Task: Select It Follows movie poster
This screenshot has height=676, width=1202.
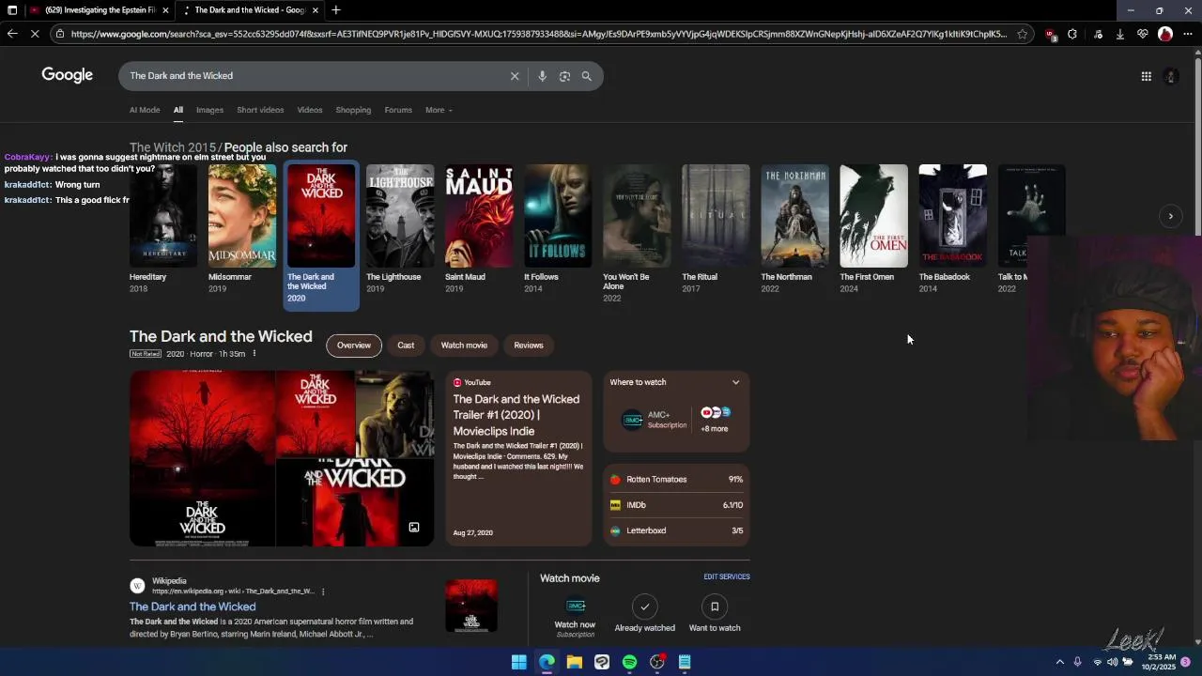Action: point(558,216)
